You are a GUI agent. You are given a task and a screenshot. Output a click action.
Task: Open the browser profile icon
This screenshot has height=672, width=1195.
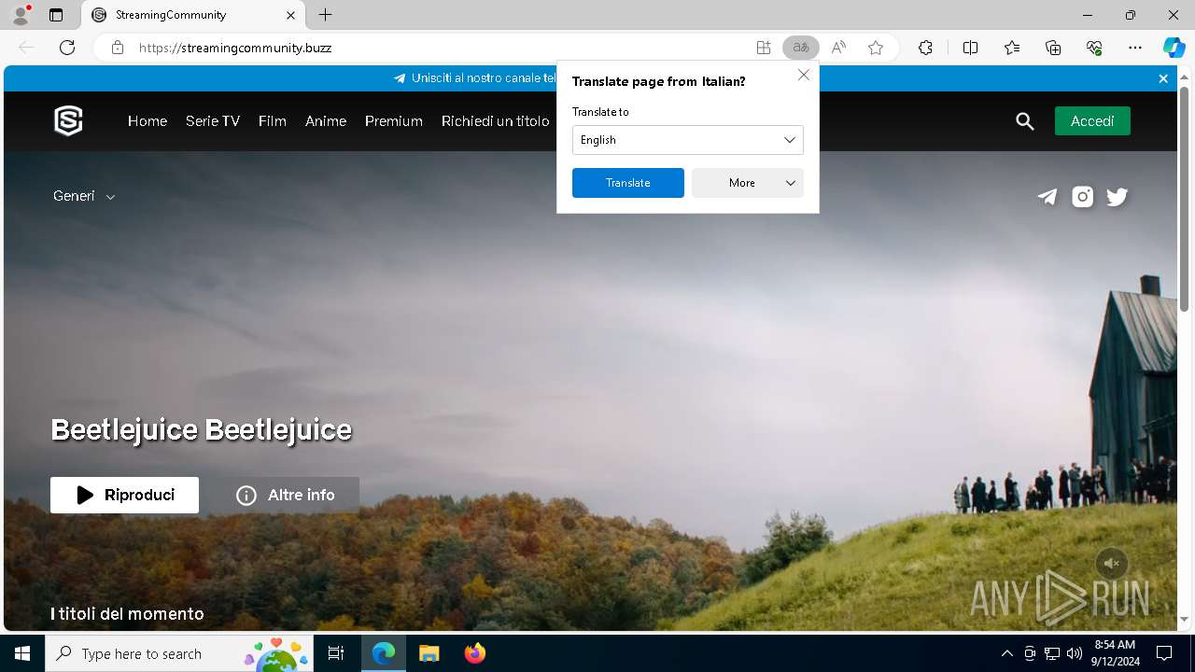(x=21, y=15)
